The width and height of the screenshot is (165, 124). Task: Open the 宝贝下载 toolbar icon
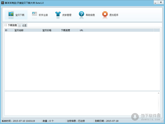point(11,14)
